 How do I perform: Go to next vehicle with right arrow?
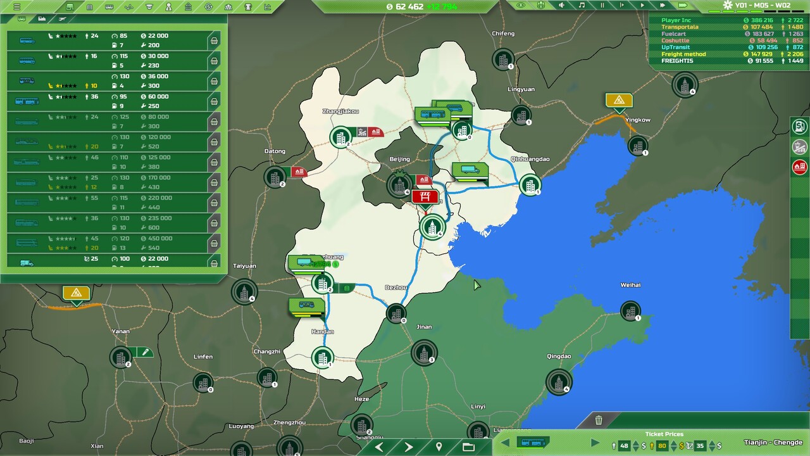[x=595, y=443]
